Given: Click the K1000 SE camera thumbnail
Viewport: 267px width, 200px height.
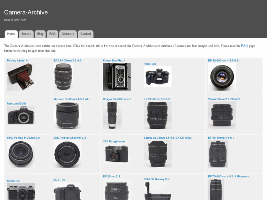Looking at the screenshot, I should click(x=21, y=192).
